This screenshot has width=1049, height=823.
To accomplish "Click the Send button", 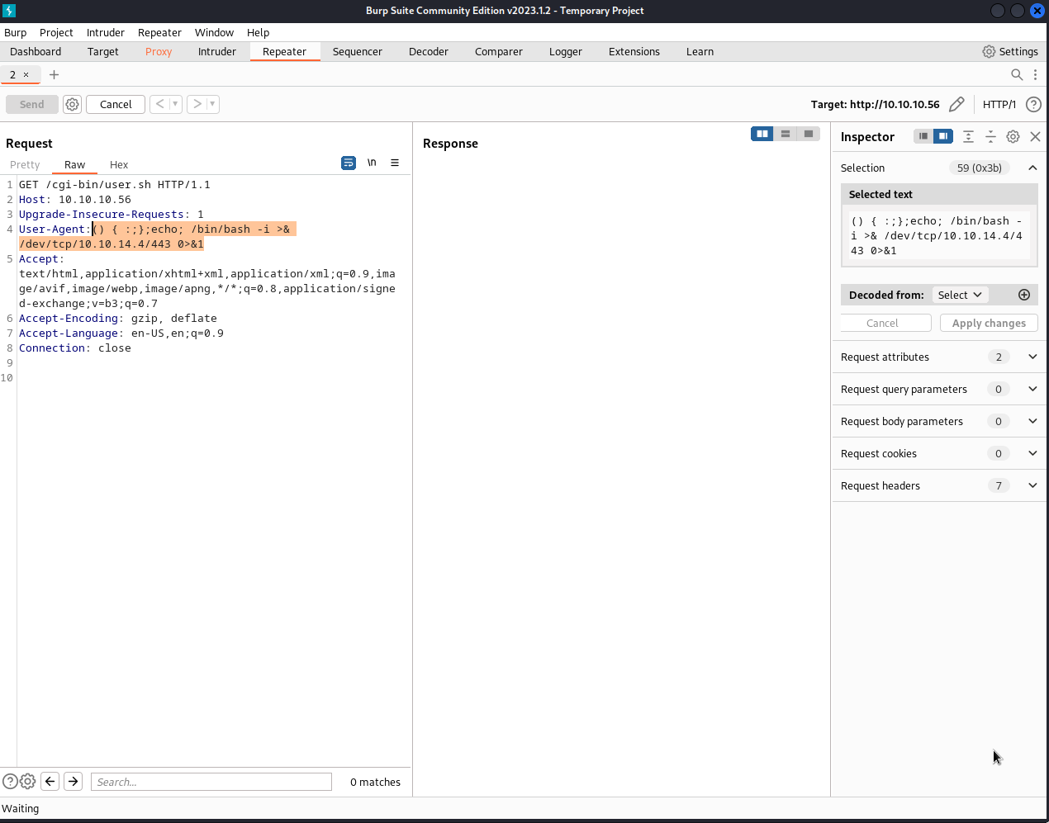I will point(32,104).
